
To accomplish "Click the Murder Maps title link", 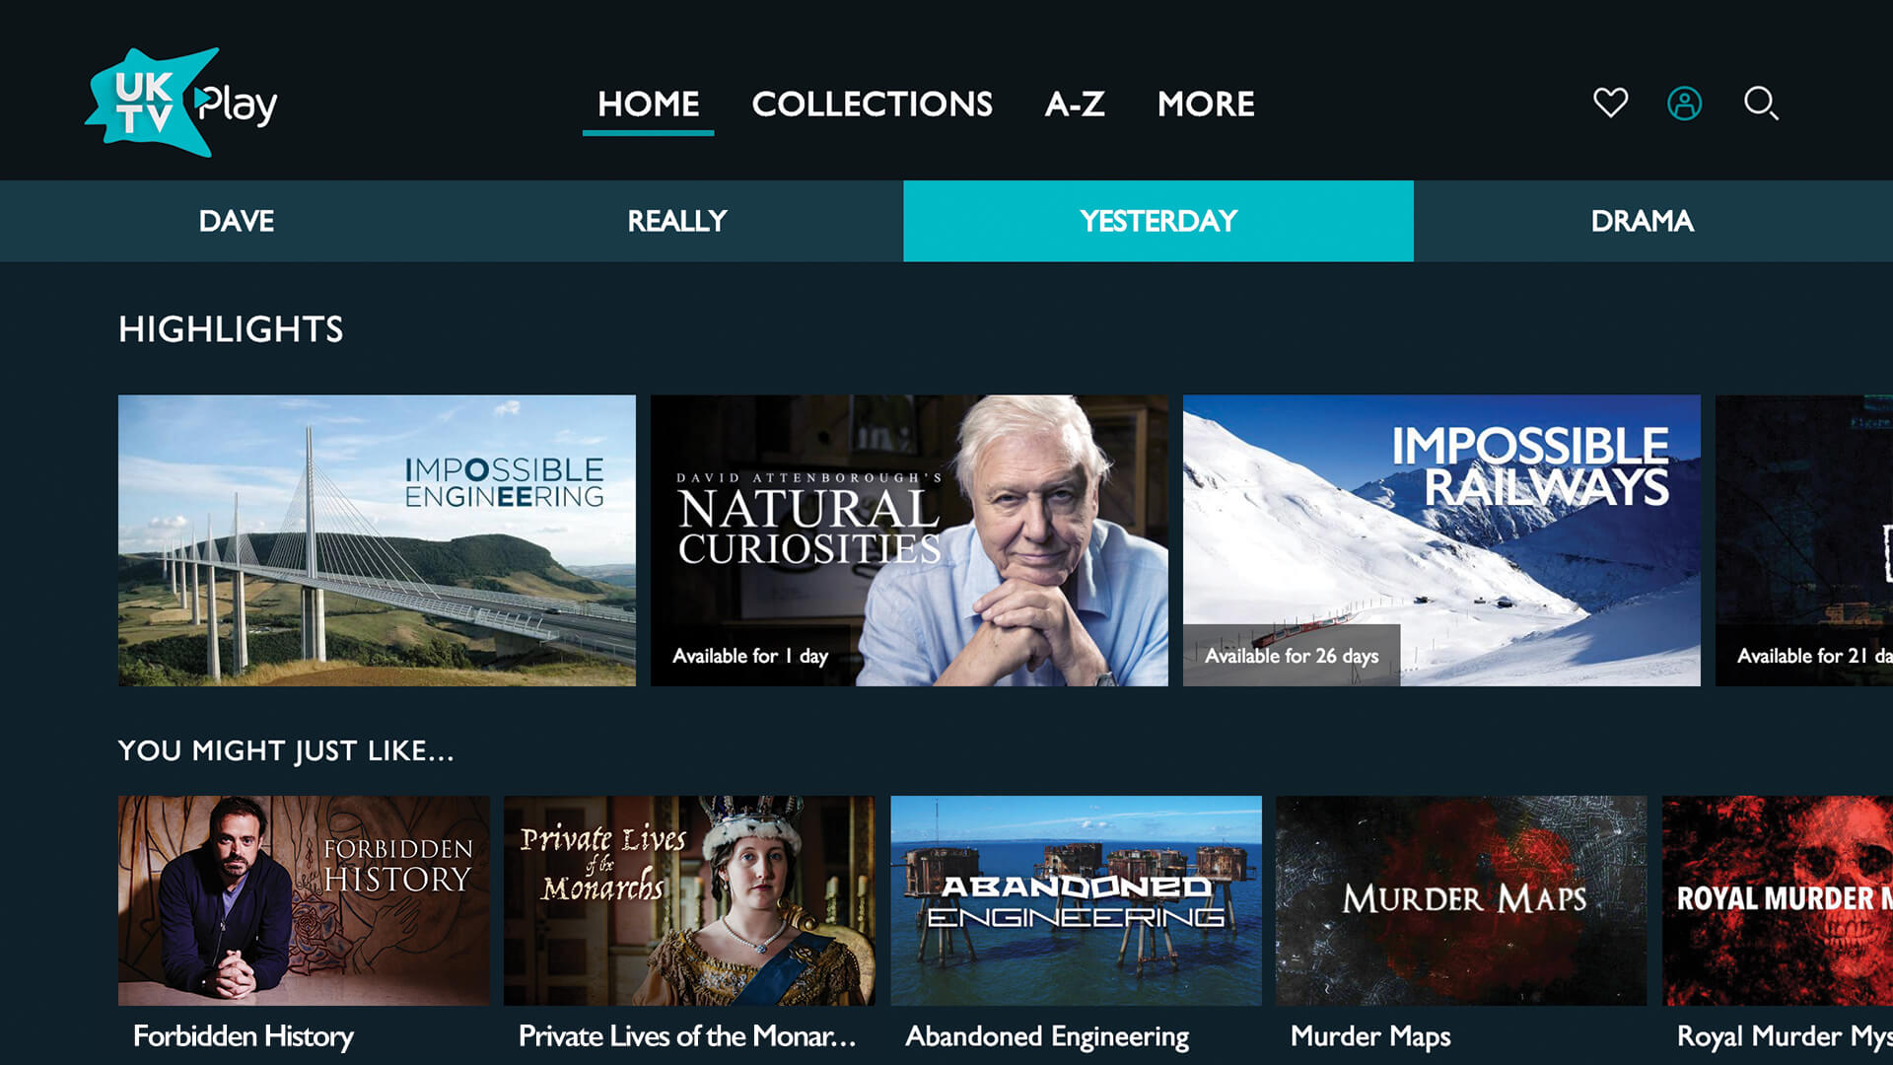I will click(1370, 1036).
